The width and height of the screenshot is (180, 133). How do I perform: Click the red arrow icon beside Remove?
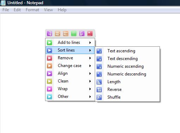pos(49,58)
